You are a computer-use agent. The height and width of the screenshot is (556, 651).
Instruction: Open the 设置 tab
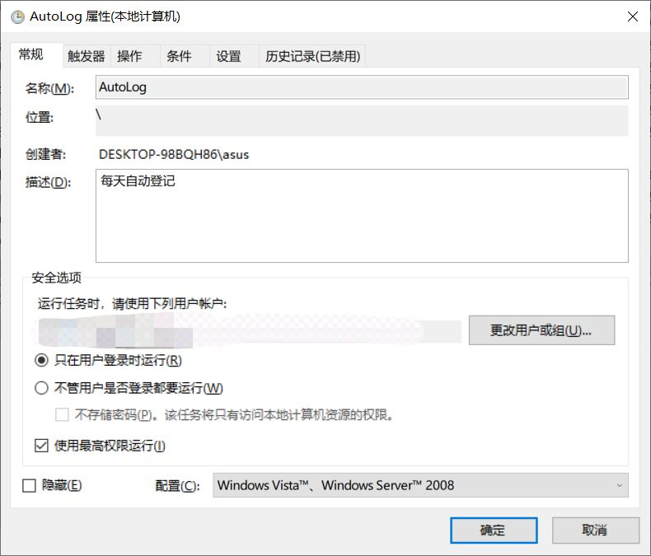234,56
